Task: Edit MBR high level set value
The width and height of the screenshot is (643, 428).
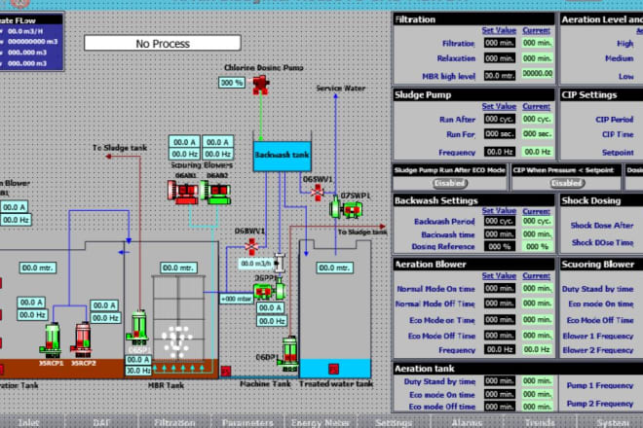Action: point(500,75)
